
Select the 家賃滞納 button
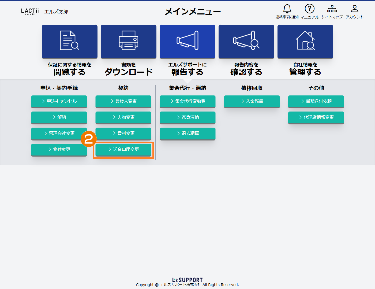coord(187,117)
